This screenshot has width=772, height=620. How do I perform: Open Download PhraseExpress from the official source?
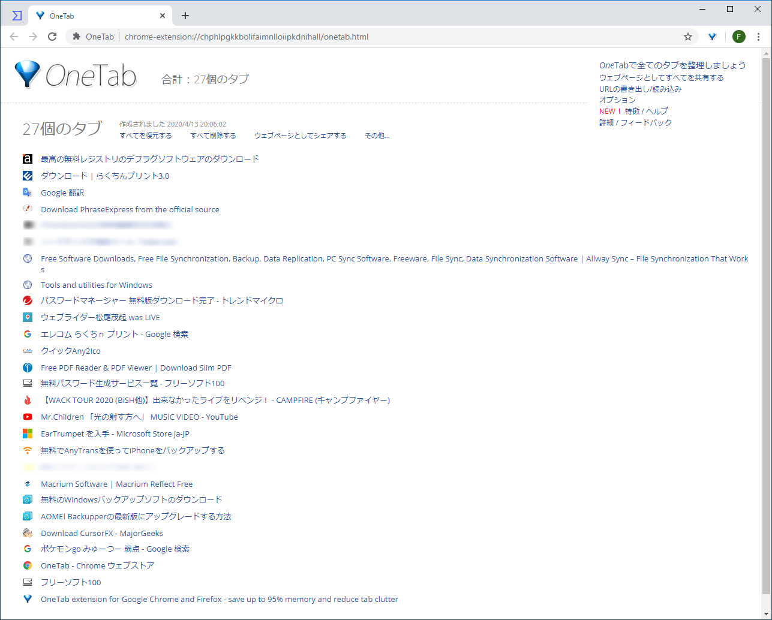coord(130,209)
